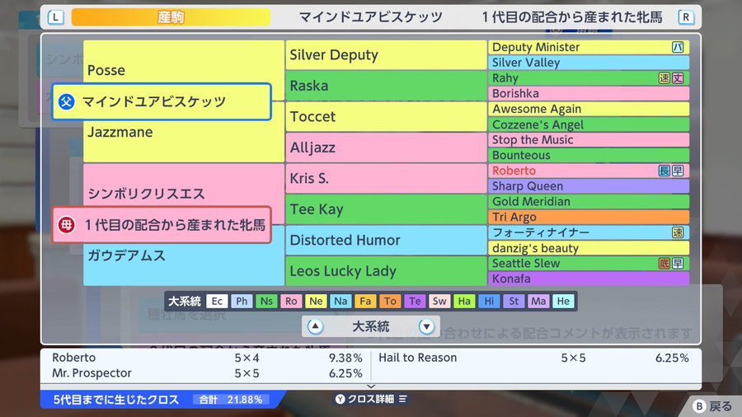Open the マインドユアビスケッツ sire box

(162, 101)
